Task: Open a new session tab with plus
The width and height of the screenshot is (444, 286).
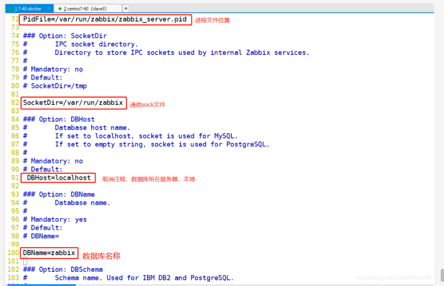Action: tap(126, 9)
